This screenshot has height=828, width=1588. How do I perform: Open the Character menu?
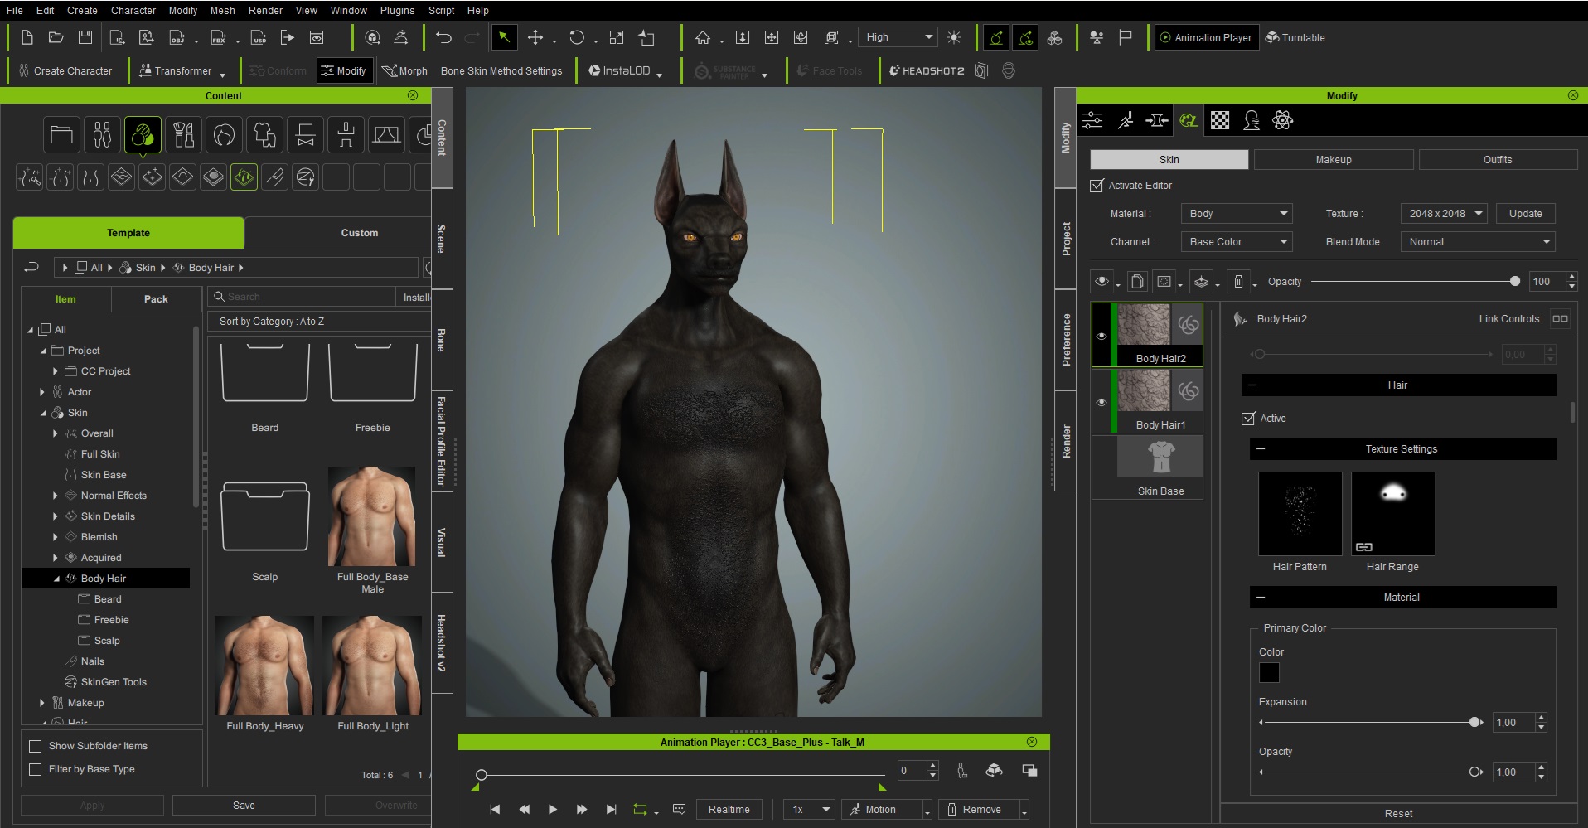133,11
